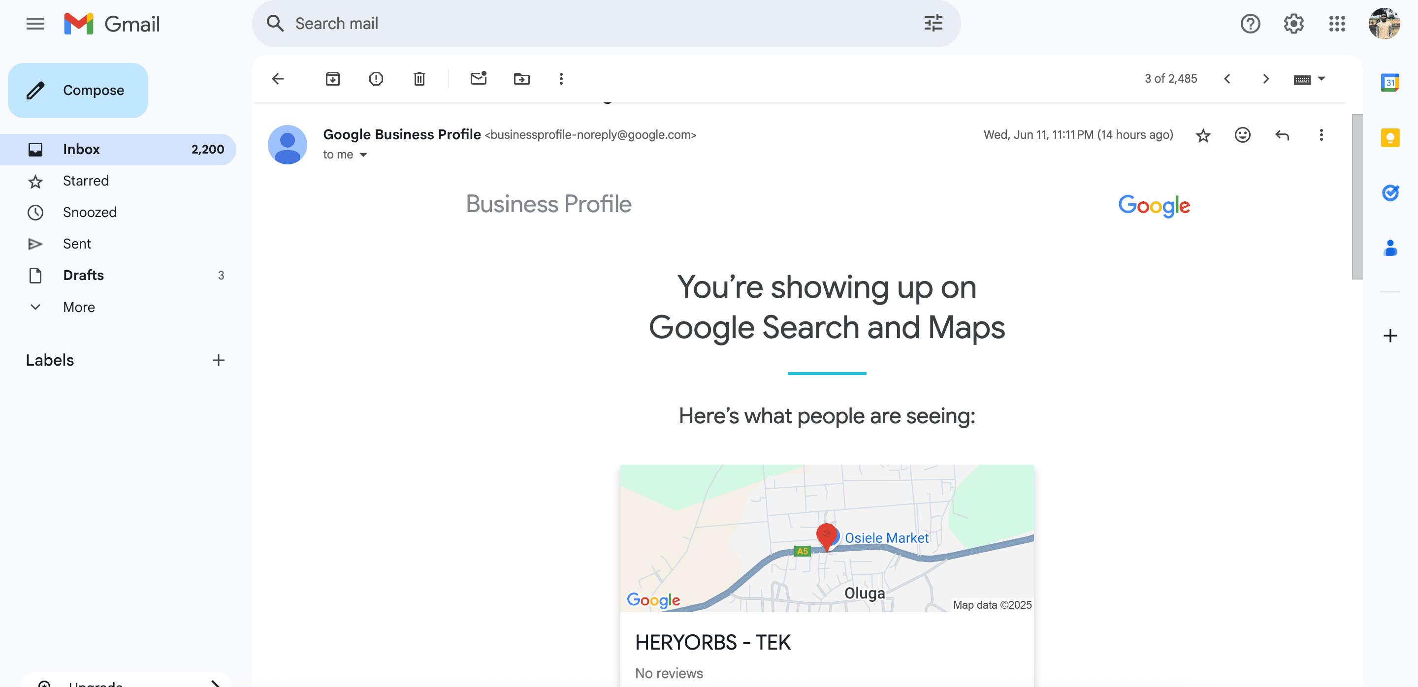
Task: Show details arrow next to 'to me'
Action: pyautogui.click(x=363, y=155)
